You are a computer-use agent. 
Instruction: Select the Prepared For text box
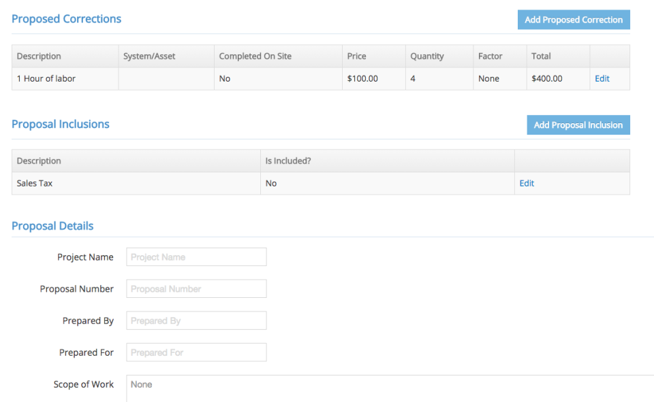coord(196,352)
